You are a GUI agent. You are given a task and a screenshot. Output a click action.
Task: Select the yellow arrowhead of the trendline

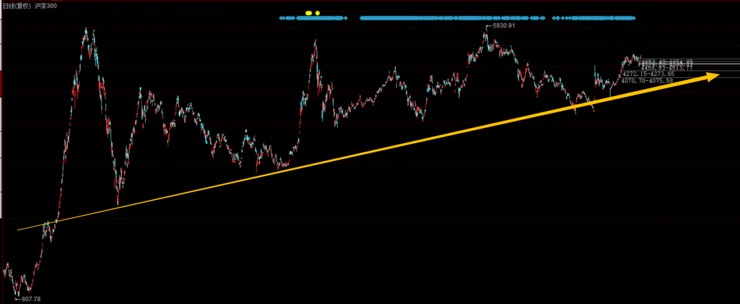pyautogui.click(x=712, y=76)
